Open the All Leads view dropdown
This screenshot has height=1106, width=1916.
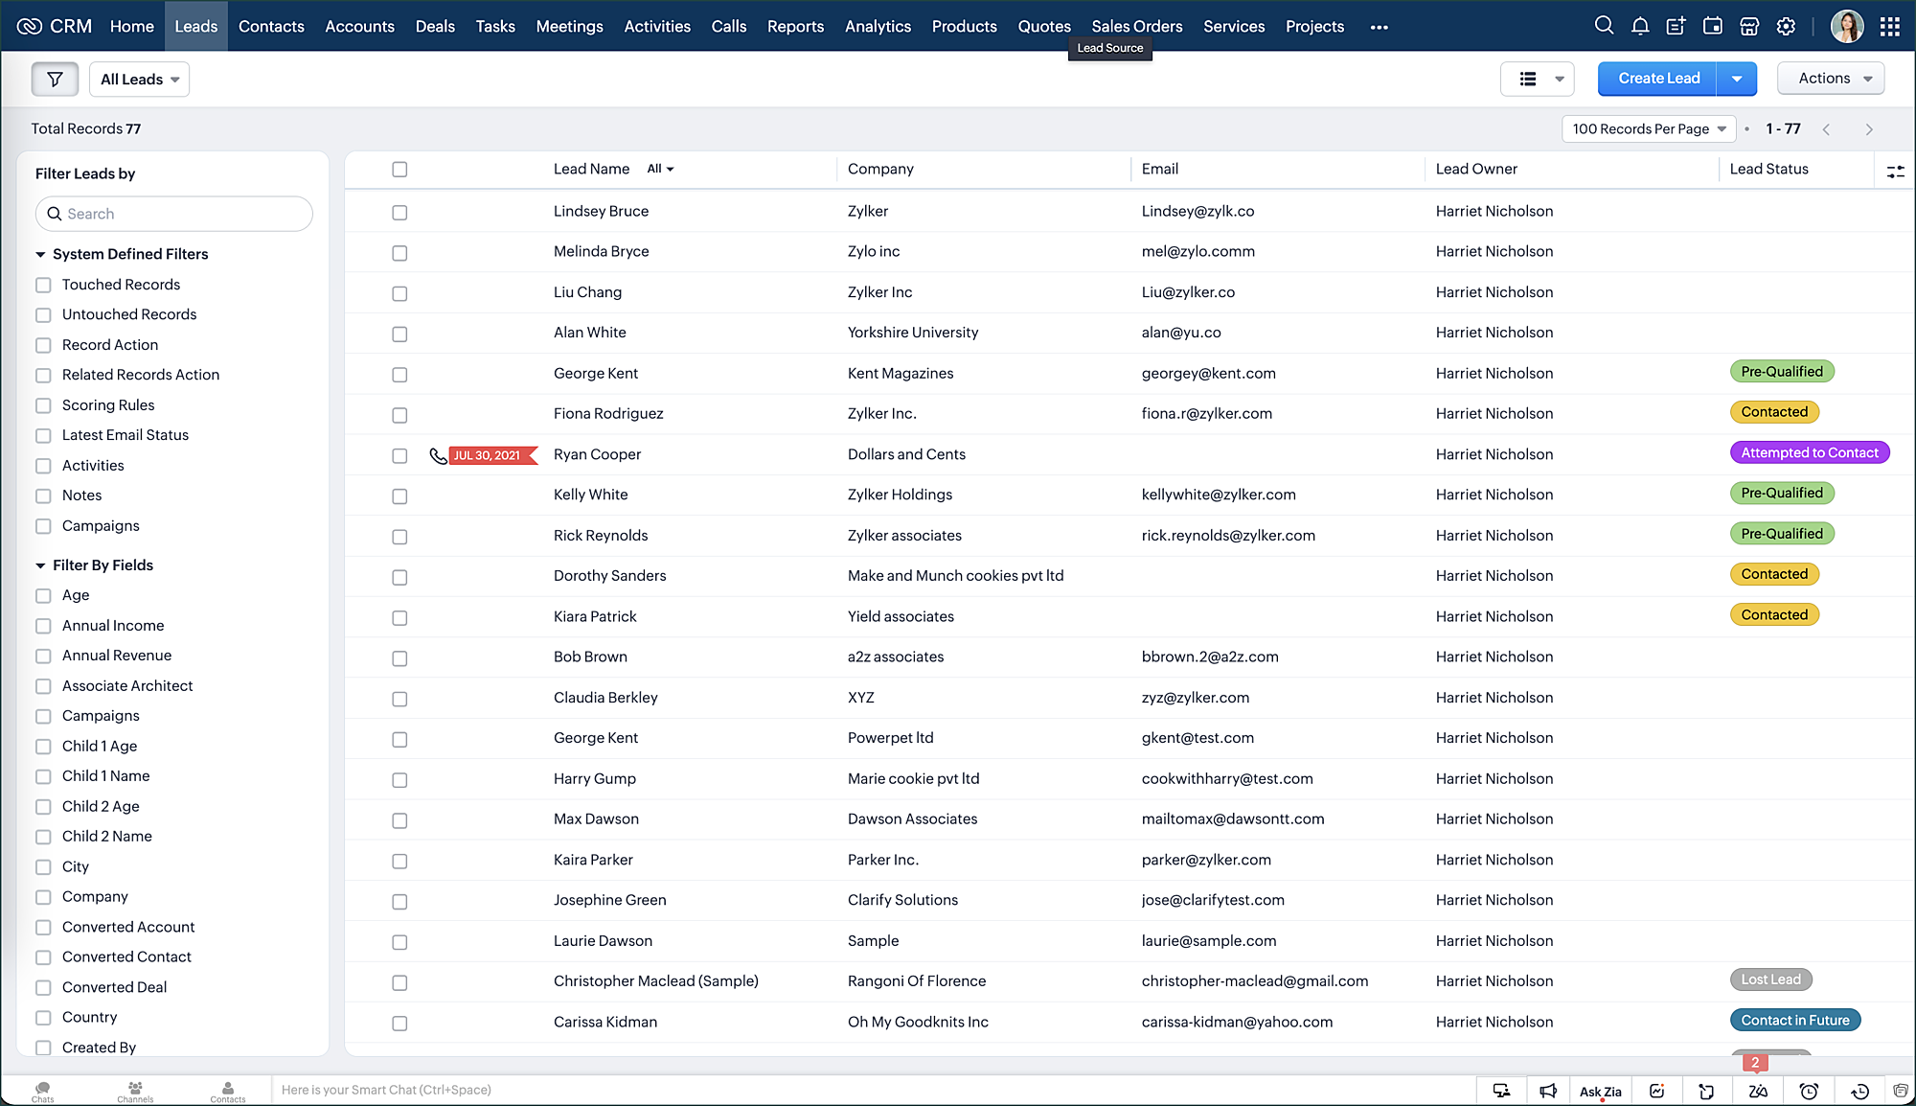click(140, 79)
